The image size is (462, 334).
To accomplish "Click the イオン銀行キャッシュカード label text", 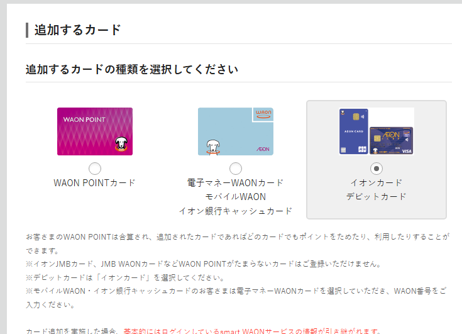I will tap(236, 211).
